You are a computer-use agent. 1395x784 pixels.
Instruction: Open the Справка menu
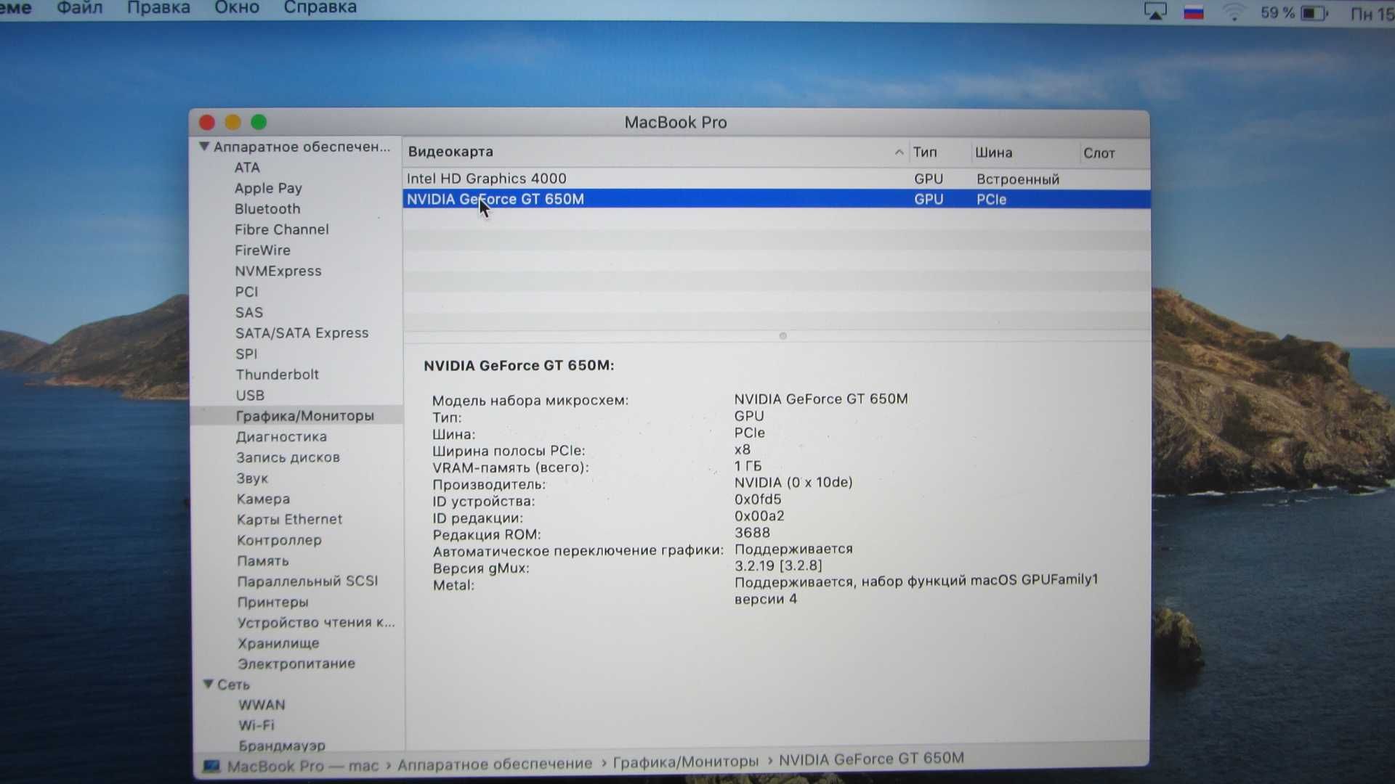tap(320, 8)
